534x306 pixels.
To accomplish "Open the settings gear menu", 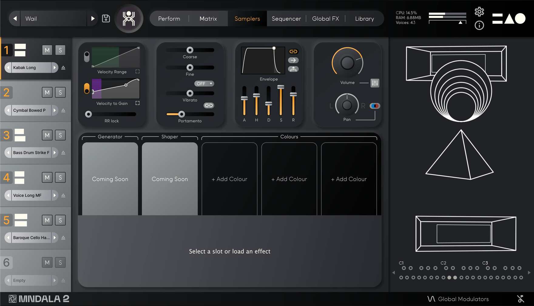I will click(479, 12).
